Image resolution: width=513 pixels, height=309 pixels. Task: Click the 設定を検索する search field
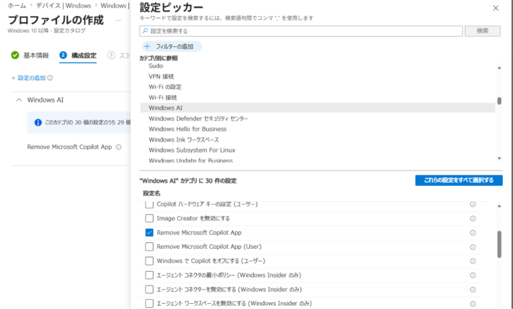[302, 31]
